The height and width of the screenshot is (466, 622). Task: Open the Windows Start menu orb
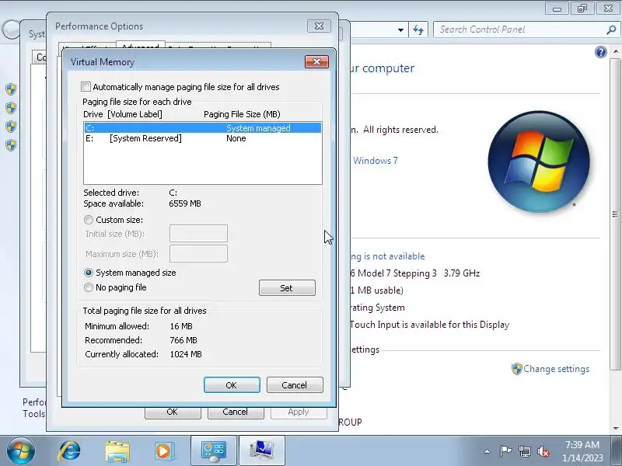click(21, 451)
